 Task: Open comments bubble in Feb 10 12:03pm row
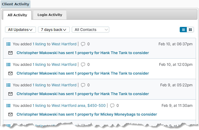83,65
